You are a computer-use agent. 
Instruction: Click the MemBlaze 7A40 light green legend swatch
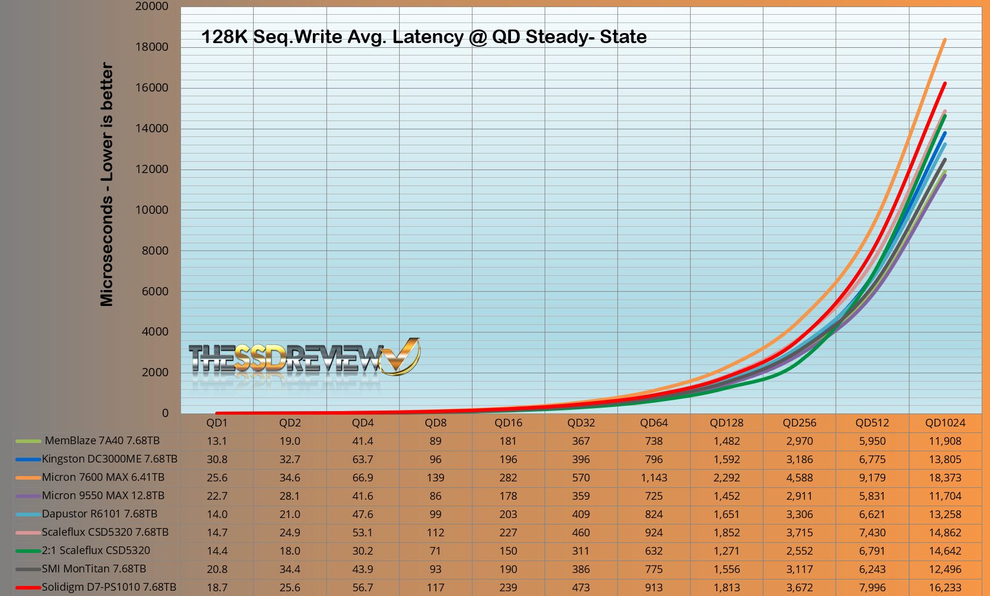(28, 441)
